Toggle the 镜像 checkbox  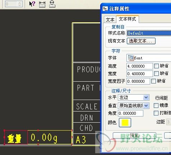pyautogui.click(x=156, y=105)
